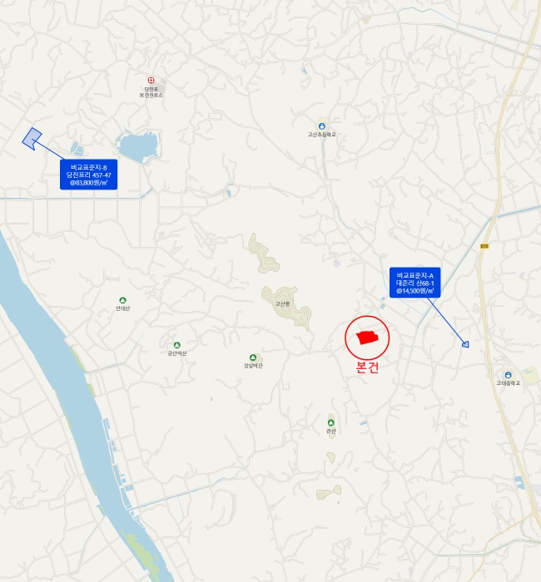
Task: Click the yellow 615 route shield
Action: click(484, 246)
